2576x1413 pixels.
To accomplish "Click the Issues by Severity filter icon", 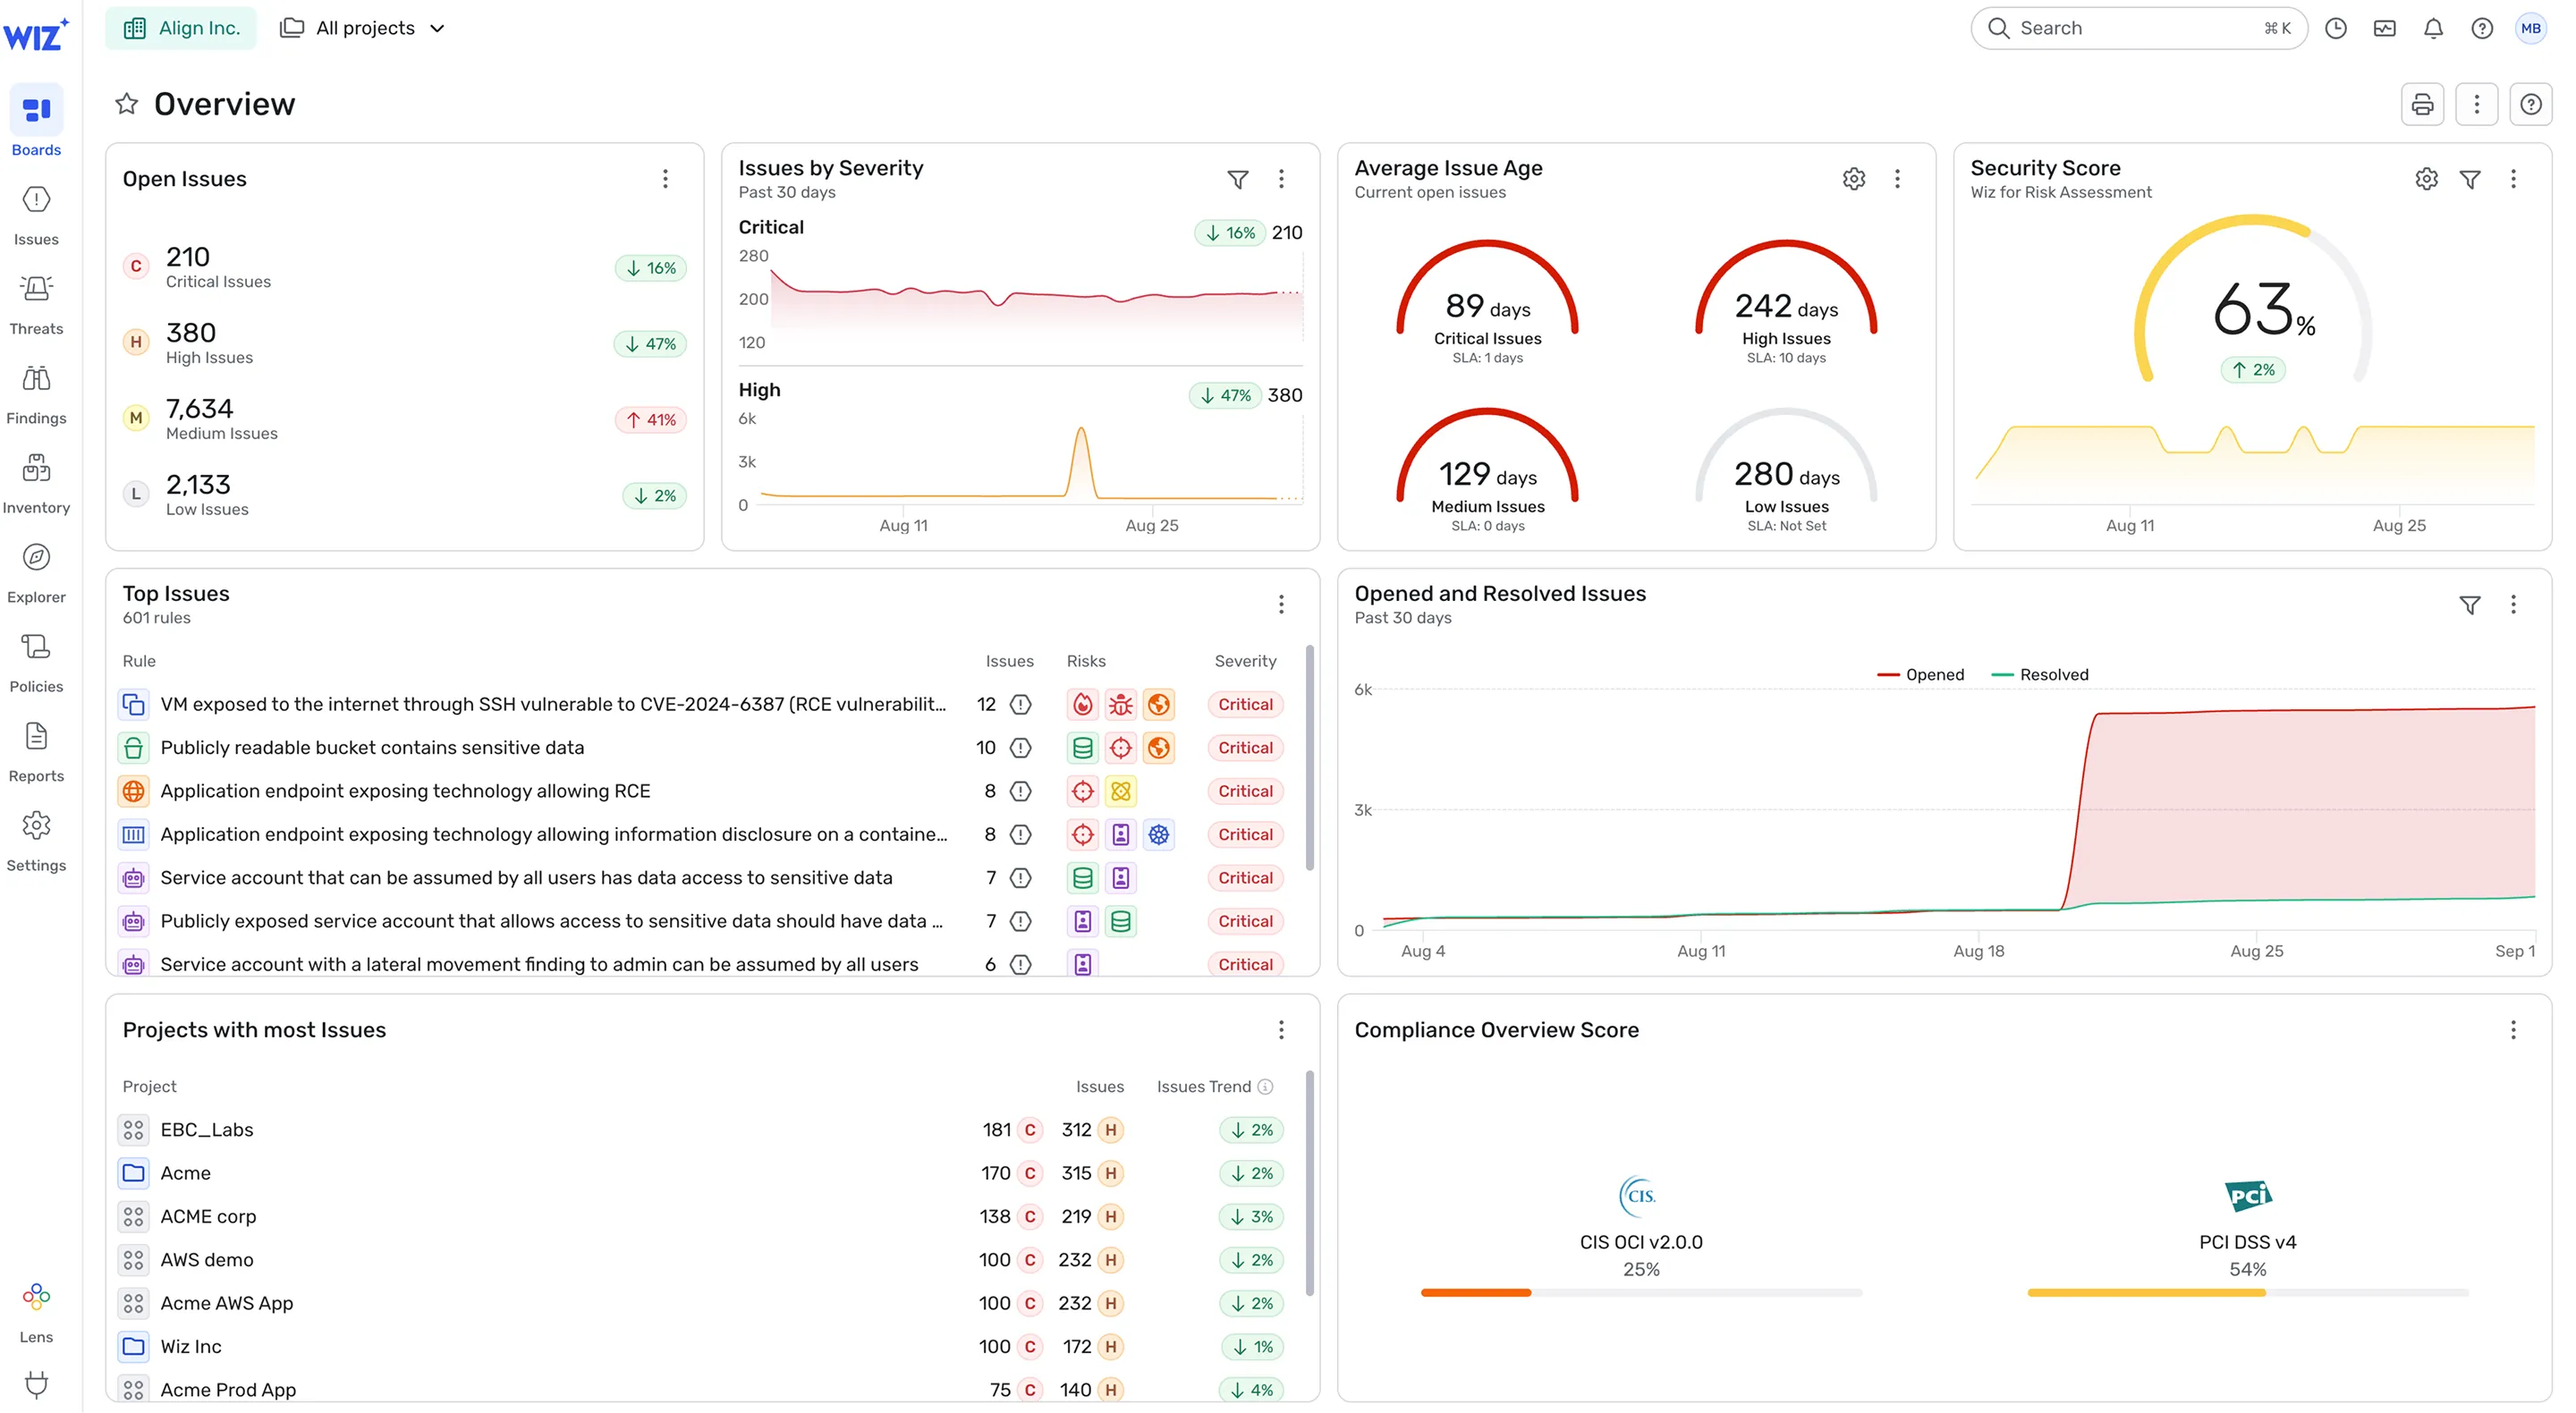I will click(x=1237, y=179).
